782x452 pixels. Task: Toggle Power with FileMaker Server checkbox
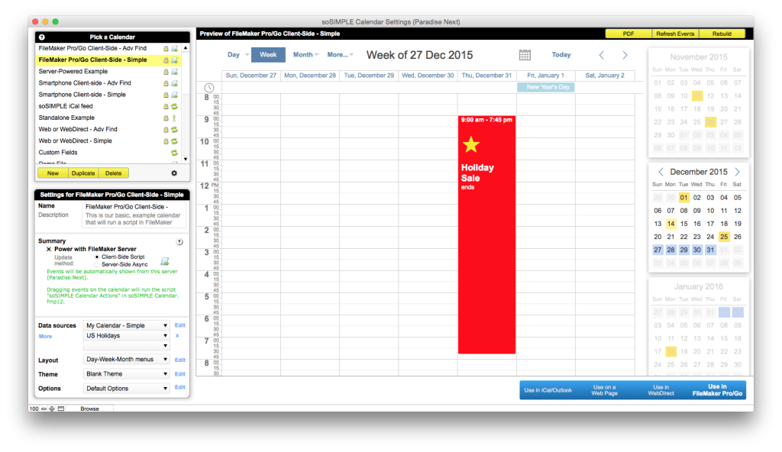[49, 249]
